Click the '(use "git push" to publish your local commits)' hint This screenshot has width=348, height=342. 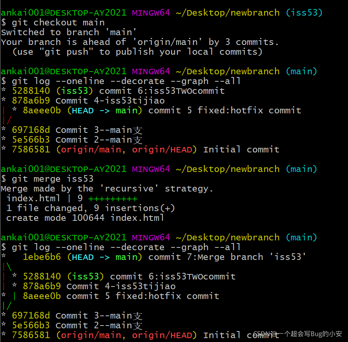point(137,52)
